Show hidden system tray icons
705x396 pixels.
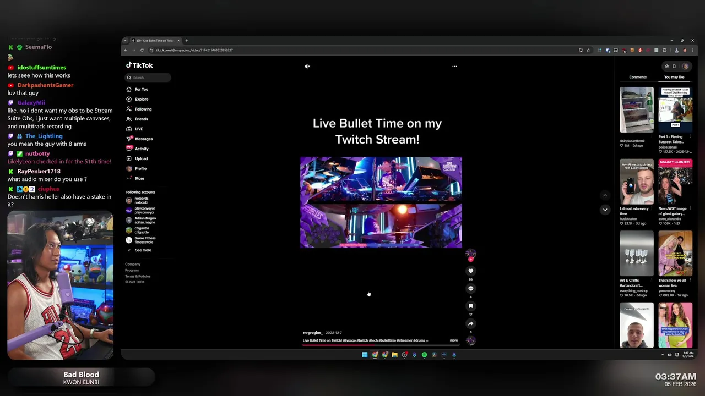point(662,355)
